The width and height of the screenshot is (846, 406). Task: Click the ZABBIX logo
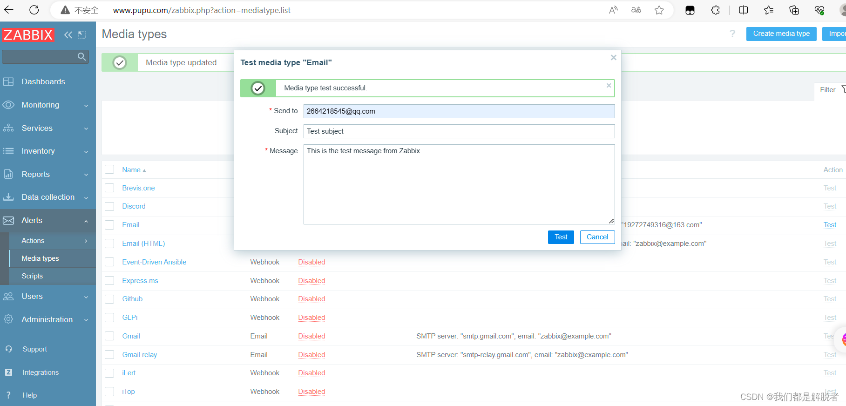point(28,35)
